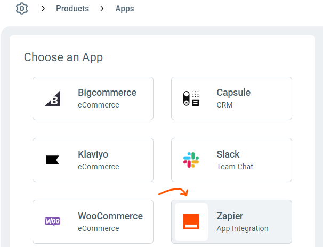Screen dimensions: 323x247
Task: Click the chevron between Products and Apps
Action: [102, 9]
